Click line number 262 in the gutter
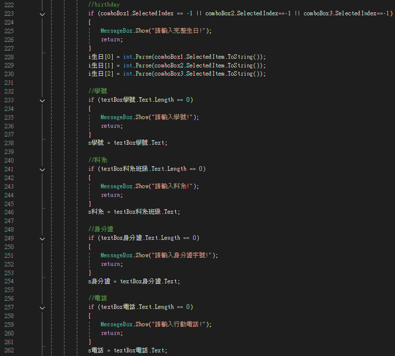Viewport: 395px width, 356px height. tap(9, 350)
